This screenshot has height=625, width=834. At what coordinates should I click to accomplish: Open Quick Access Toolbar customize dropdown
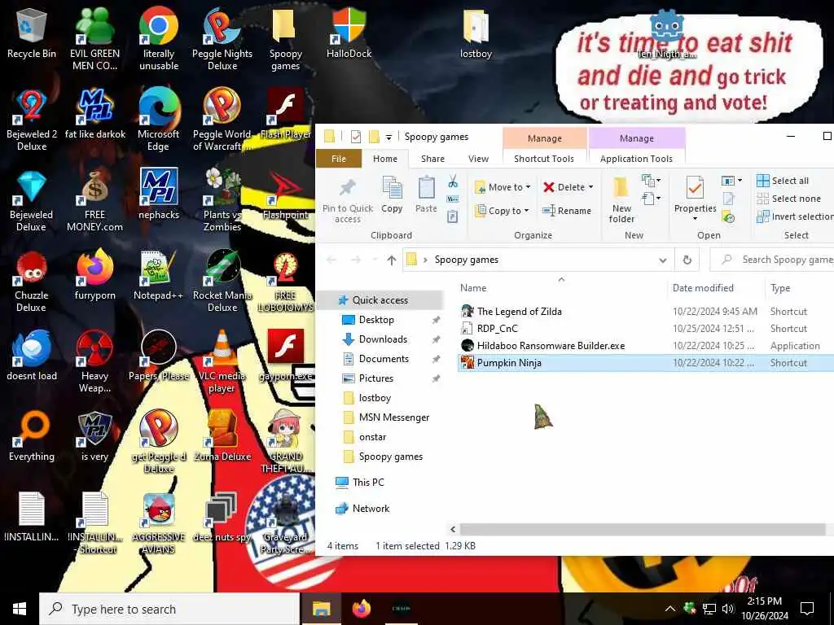tap(388, 137)
